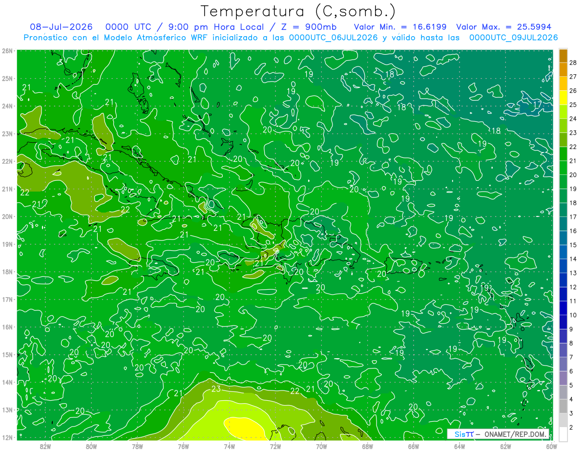The image size is (586, 453).
Task: Click the '68W' longitude axis label
Action: 368,446
